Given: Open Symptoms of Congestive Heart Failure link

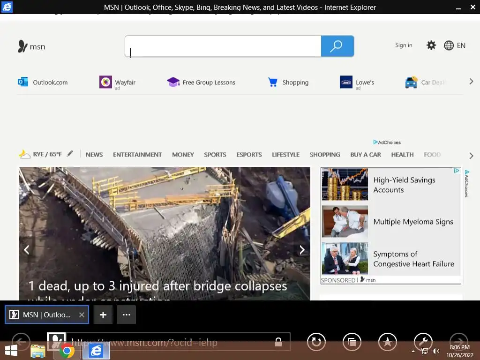Looking at the screenshot, I should coord(413,259).
